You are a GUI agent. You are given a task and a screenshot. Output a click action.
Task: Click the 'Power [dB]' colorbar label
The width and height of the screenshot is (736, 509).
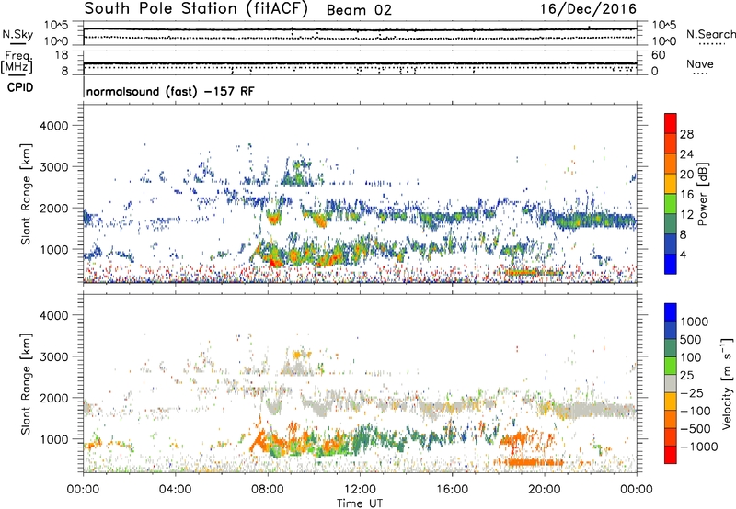tap(702, 194)
